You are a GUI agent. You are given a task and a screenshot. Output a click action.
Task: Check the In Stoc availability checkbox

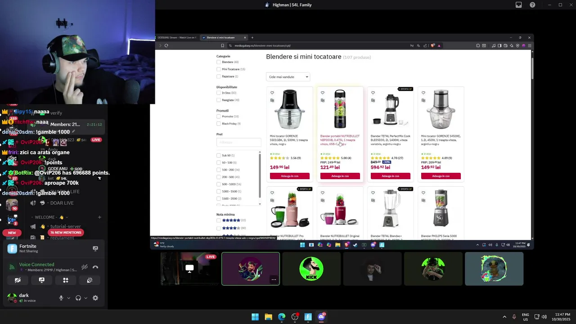coord(219,93)
